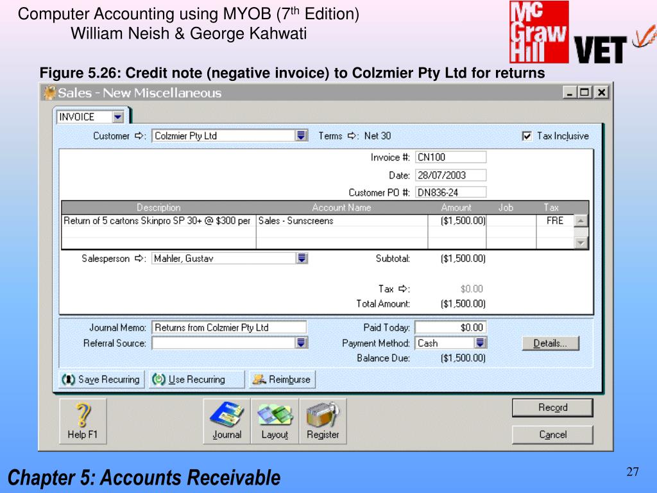
Task: Click the Total Amount ($1,500.00) value
Action: point(463,304)
